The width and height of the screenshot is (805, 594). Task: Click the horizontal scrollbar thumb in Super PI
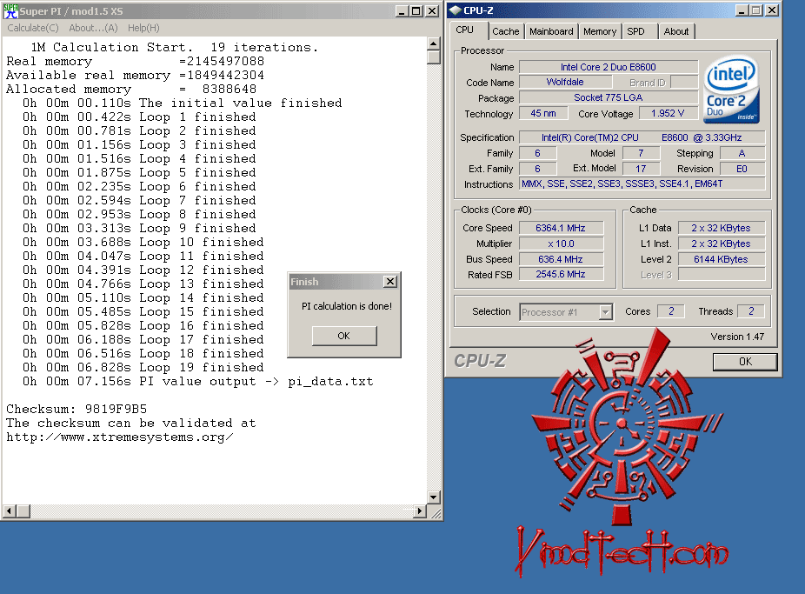pos(23,511)
